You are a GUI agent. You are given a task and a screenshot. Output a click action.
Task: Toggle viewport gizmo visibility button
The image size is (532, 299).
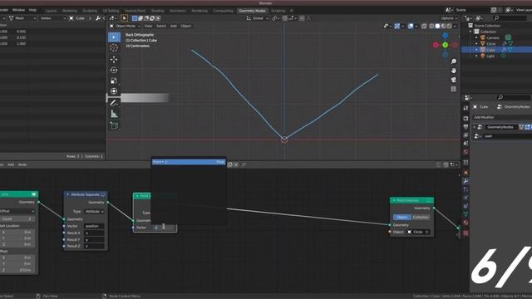coord(397,26)
